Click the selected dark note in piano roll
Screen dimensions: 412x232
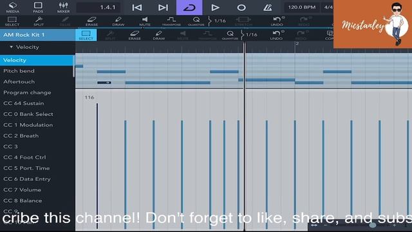click(104, 82)
